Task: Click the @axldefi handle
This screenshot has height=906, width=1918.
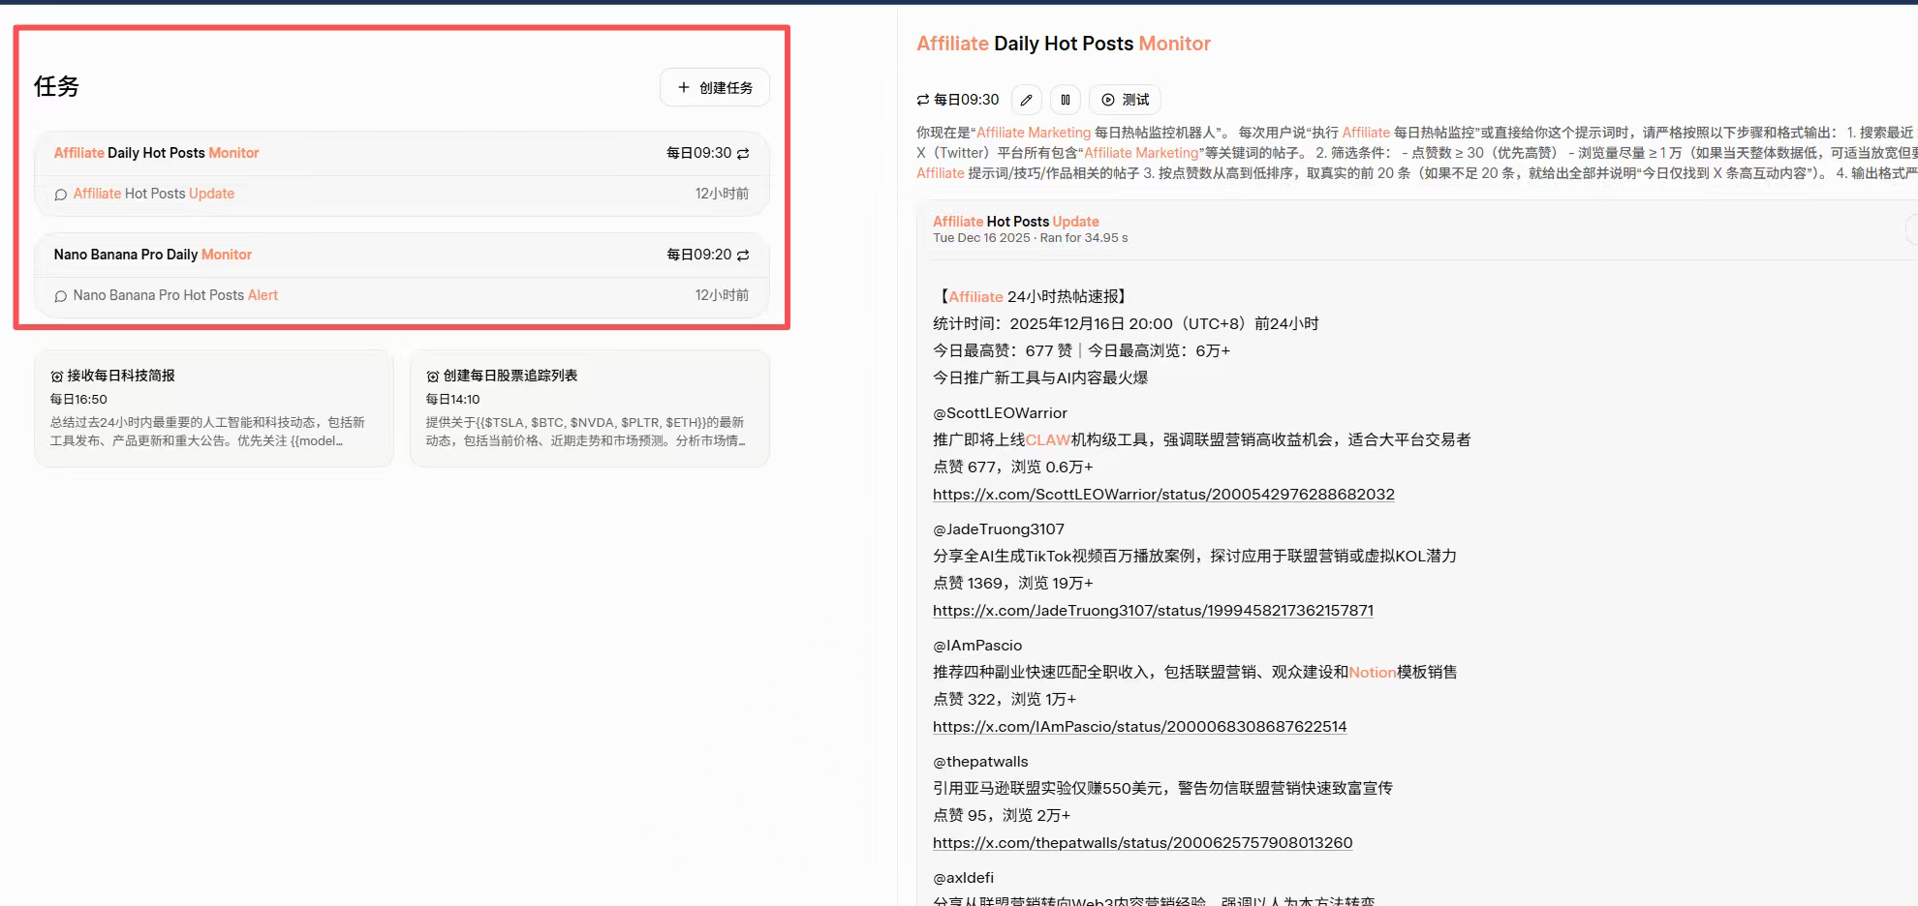Action: pyautogui.click(x=963, y=877)
